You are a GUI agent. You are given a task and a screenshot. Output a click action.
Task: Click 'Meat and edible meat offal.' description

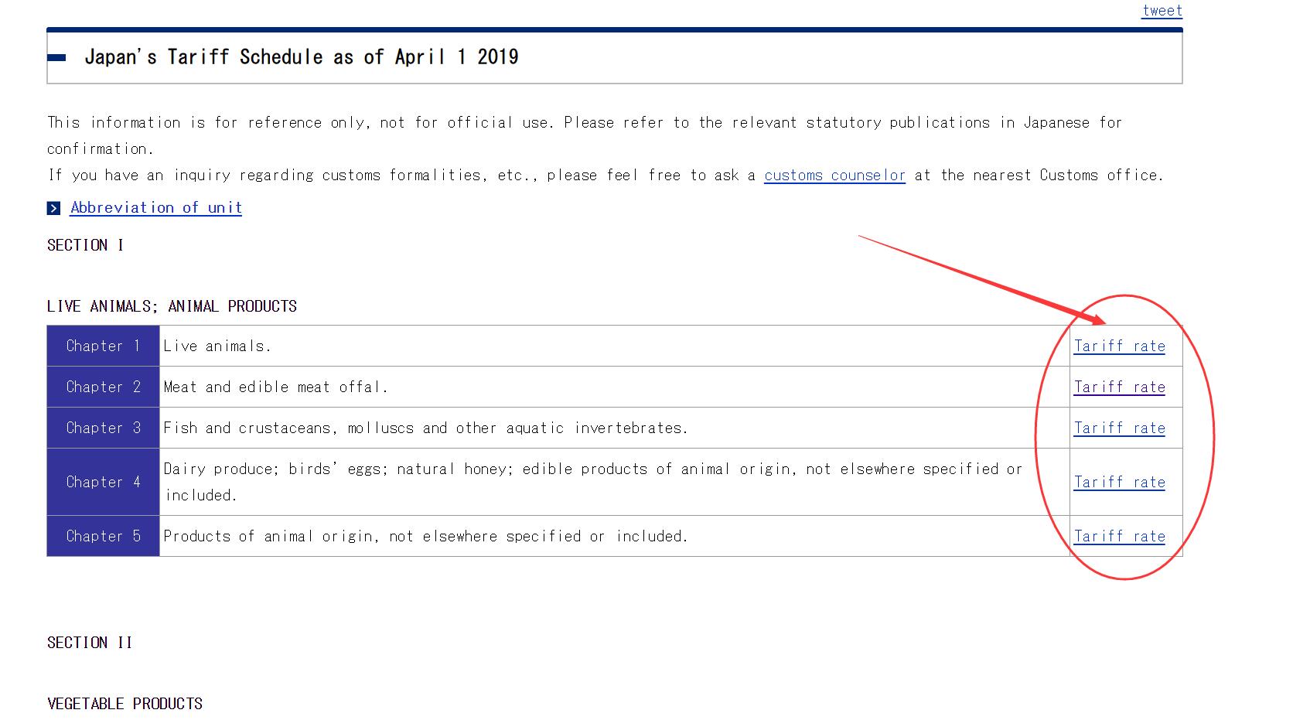point(275,387)
